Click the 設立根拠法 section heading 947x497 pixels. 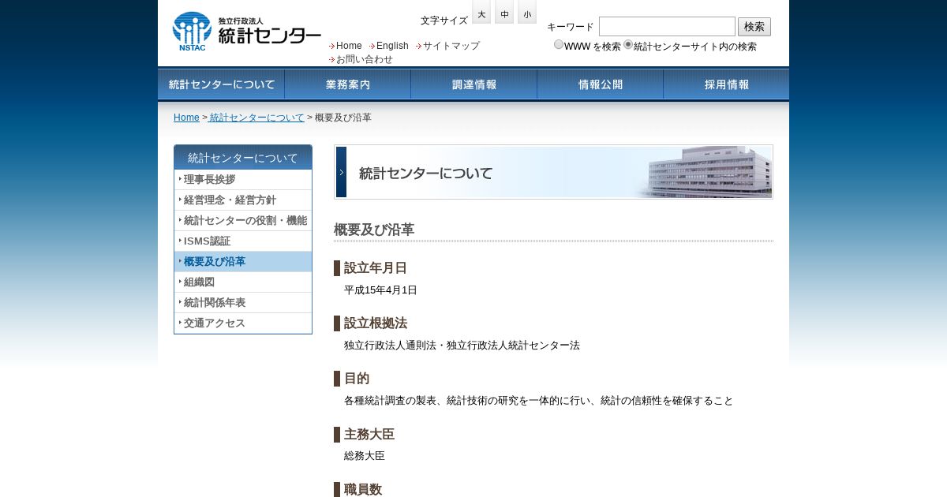tap(376, 323)
